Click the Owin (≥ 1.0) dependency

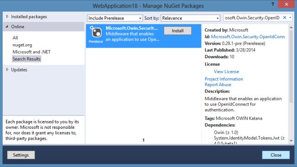click(226, 132)
